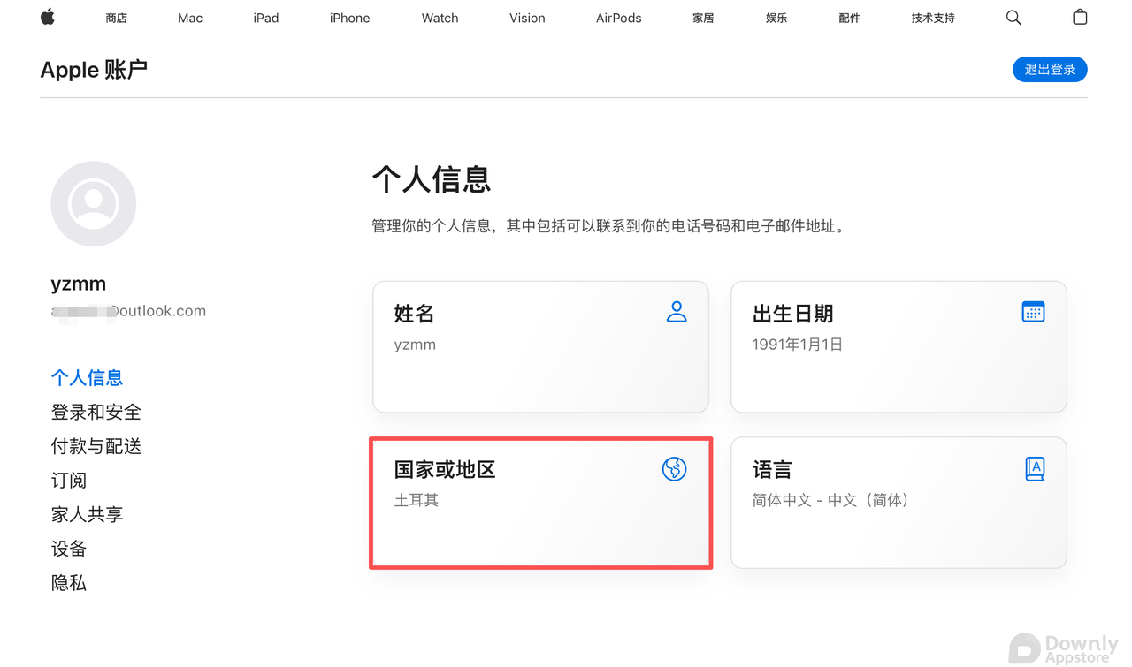Screen dimensions: 1132x667
Task: Open 设备 in the sidebar
Action: (69, 550)
